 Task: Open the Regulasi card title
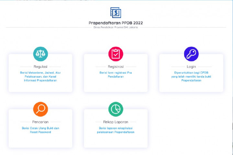tap(40, 67)
